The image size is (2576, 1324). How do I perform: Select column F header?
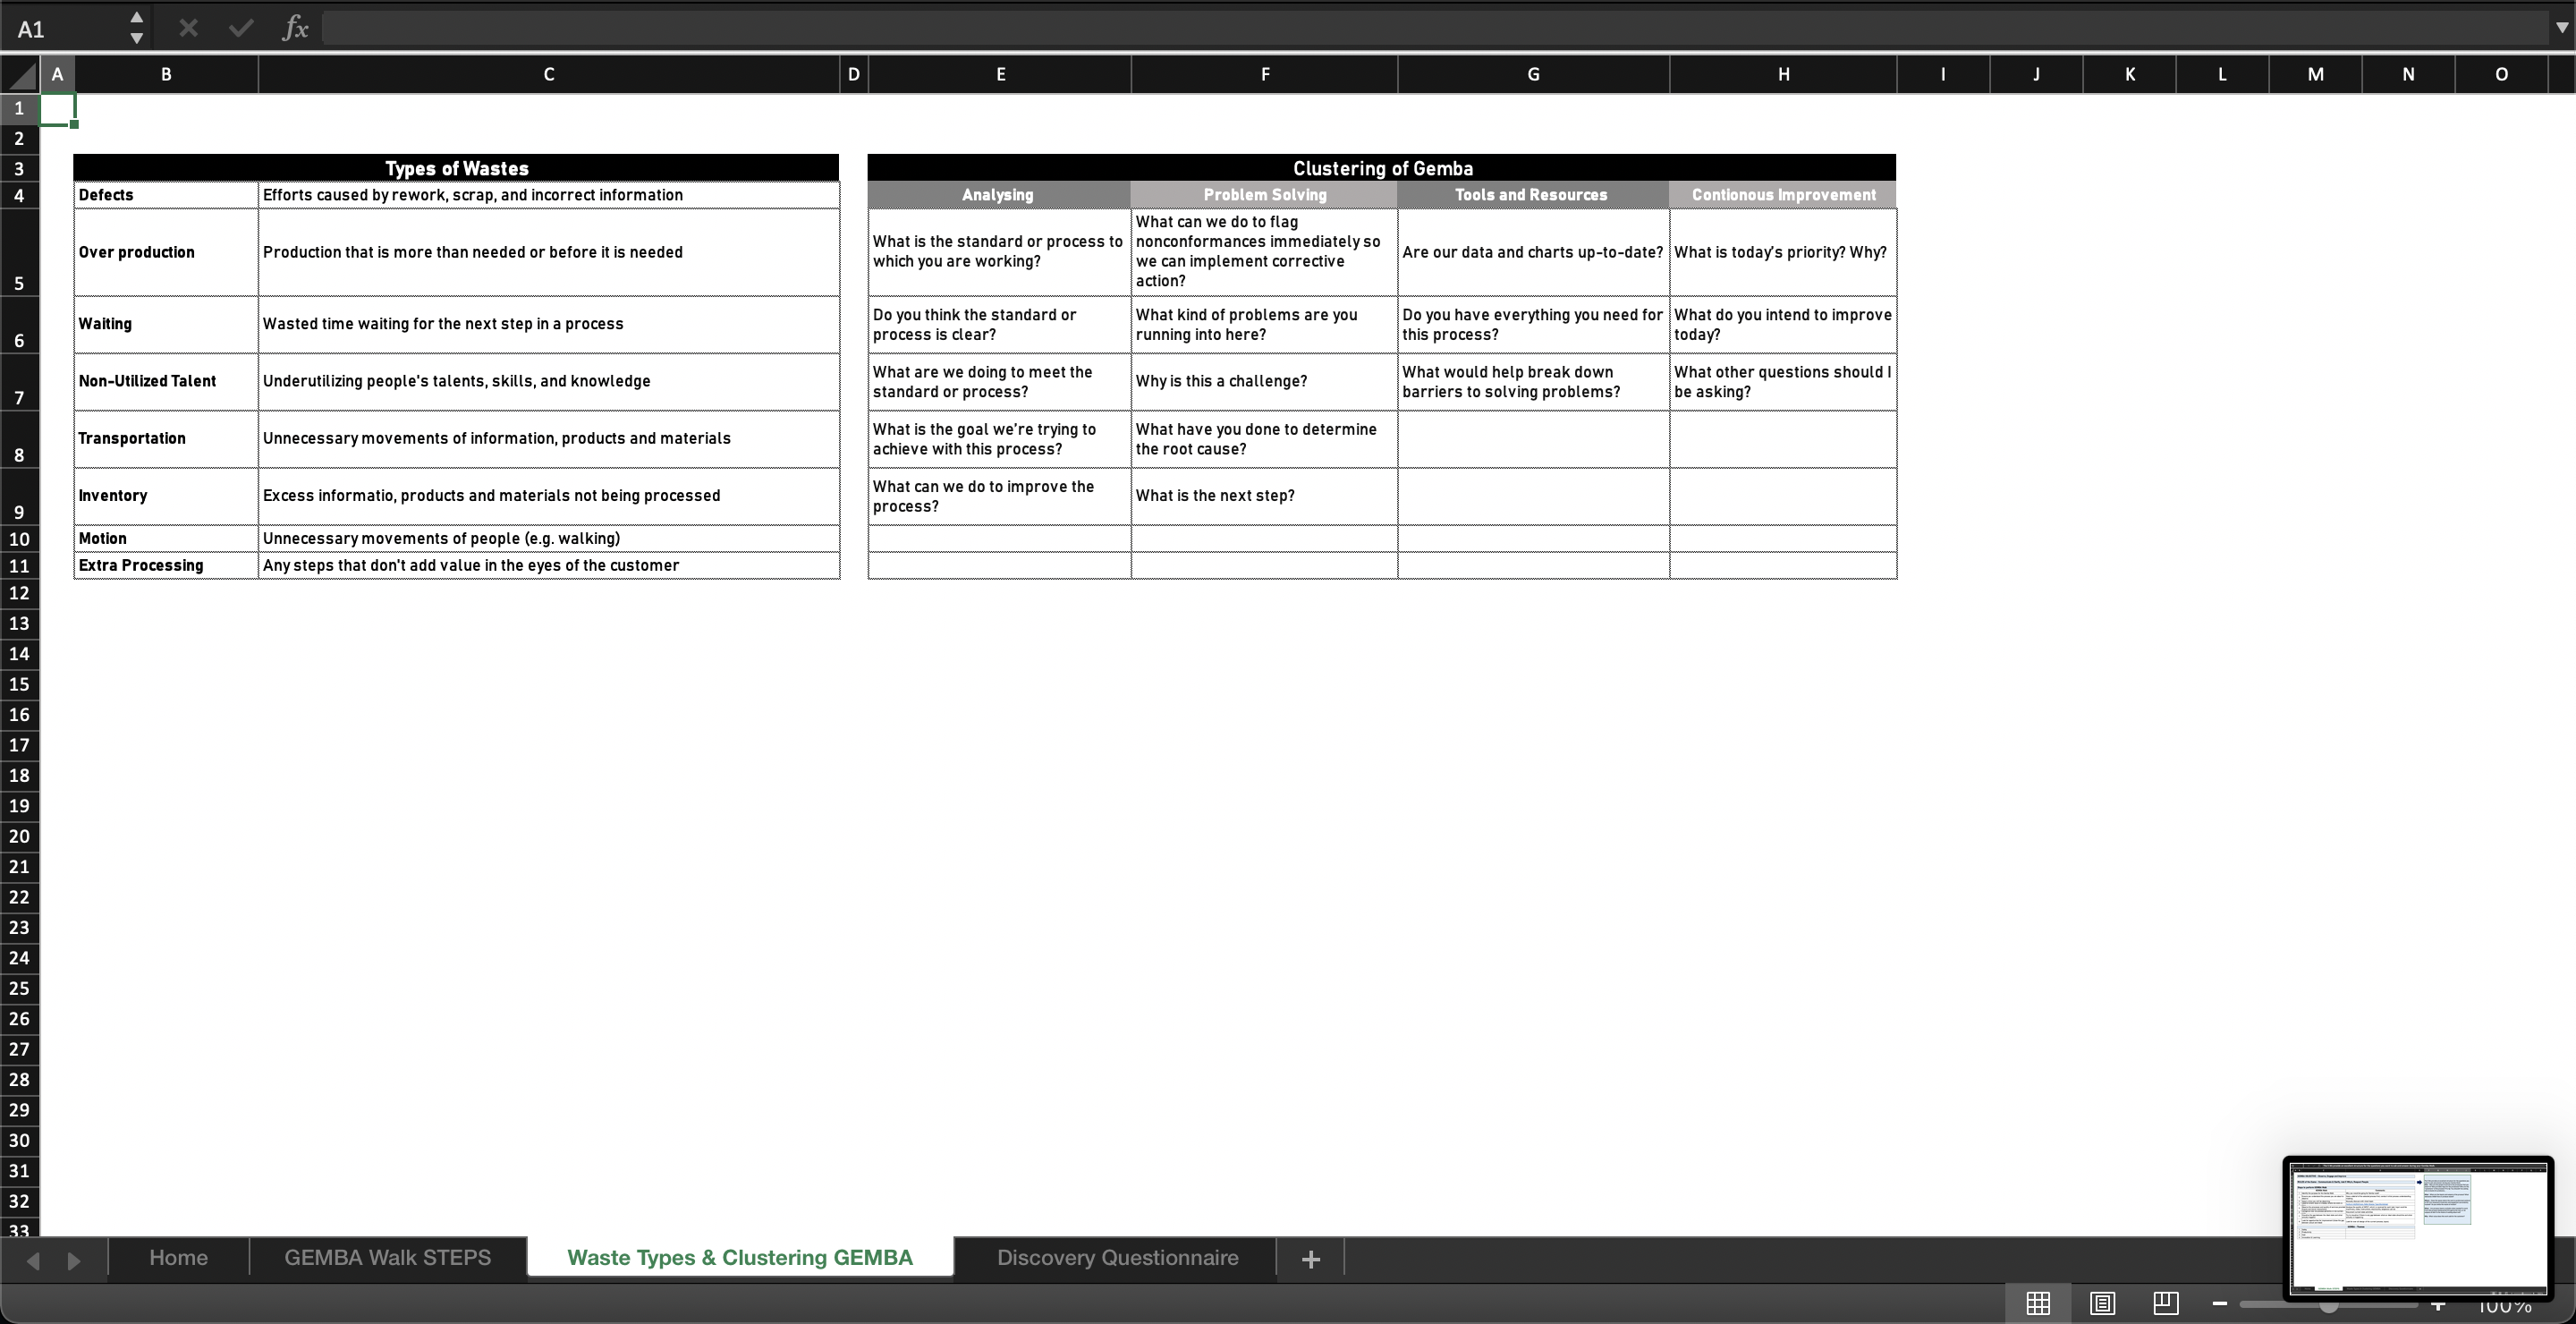[1265, 74]
